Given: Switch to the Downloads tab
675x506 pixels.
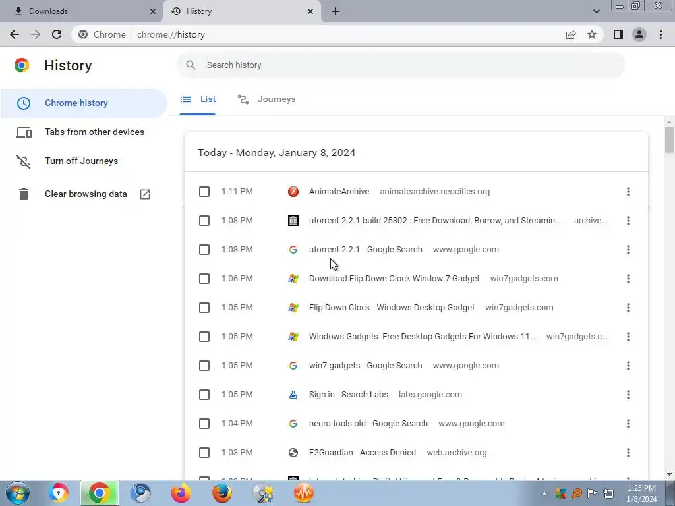Looking at the screenshot, I should click(x=81, y=11).
